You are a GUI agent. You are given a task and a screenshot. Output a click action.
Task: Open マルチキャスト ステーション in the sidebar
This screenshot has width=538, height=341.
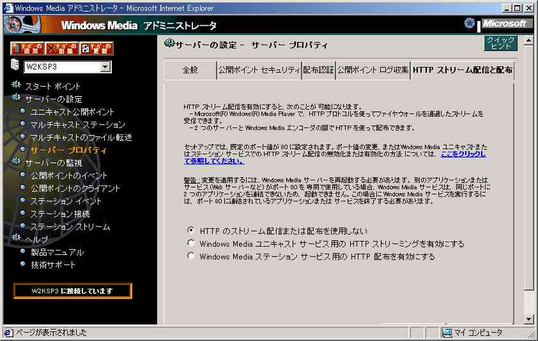[x=77, y=125]
